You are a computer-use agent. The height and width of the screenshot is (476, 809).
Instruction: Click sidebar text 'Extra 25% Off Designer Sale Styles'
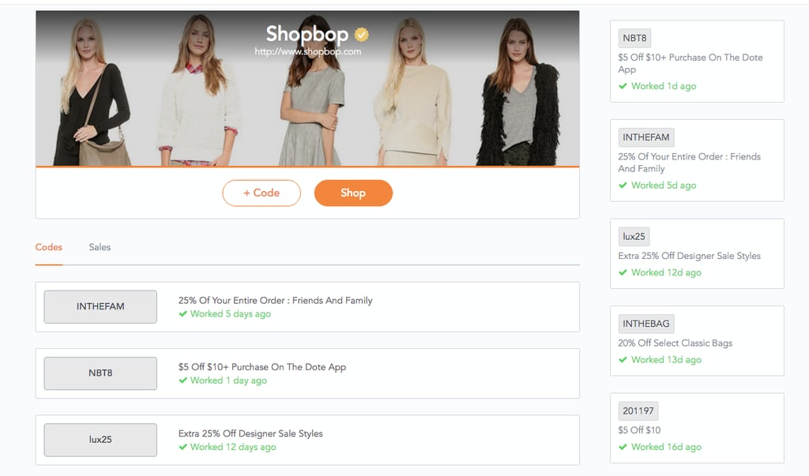[x=689, y=256]
